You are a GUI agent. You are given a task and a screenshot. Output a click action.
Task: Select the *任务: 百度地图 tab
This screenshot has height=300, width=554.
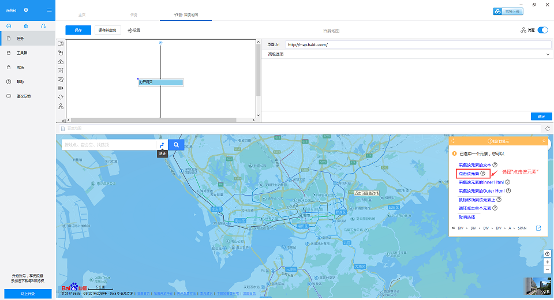point(186,15)
